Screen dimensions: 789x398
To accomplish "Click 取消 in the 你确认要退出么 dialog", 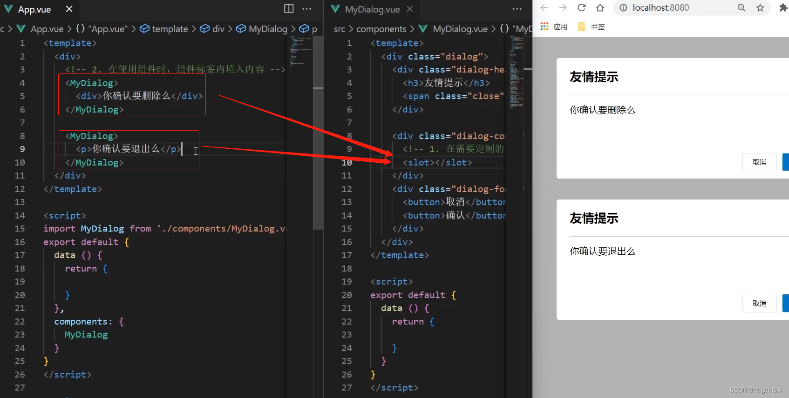I will tap(759, 303).
